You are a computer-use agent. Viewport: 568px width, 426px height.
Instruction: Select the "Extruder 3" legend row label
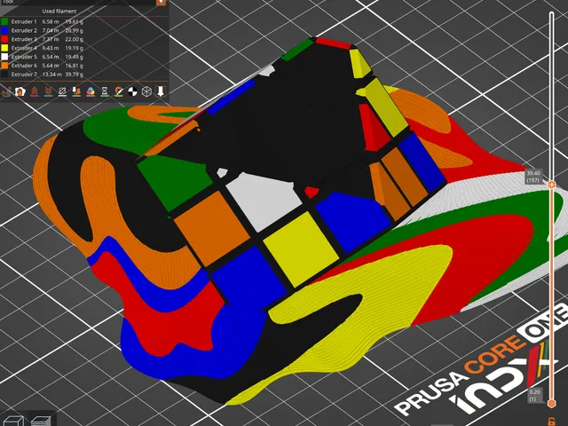coord(24,39)
